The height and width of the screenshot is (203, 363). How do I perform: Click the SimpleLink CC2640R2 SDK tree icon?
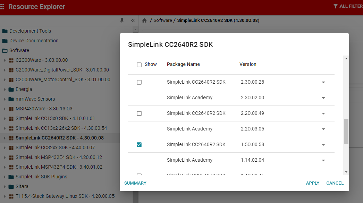point(11,138)
